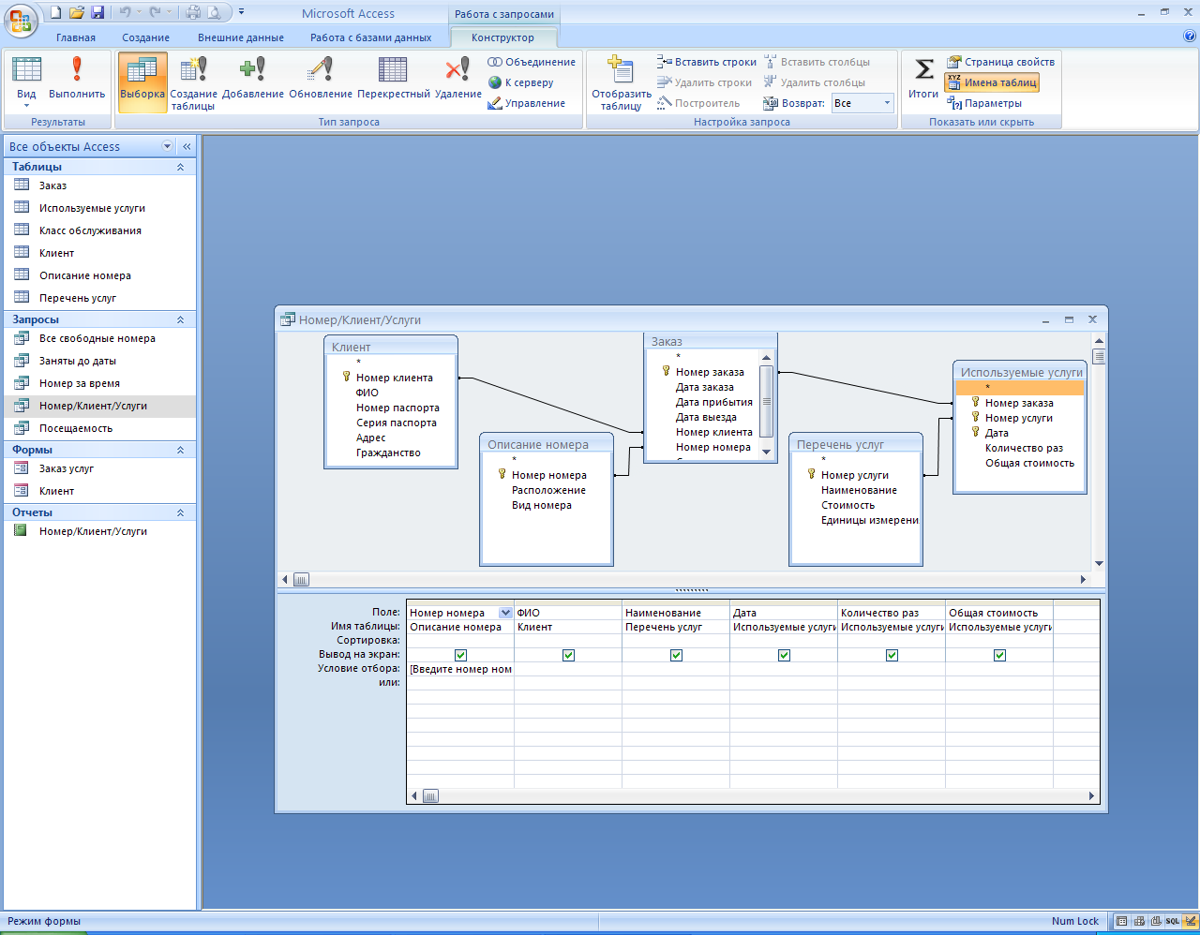Choose Добавление query type
The image size is (1200, 935).
tap(253, 82)
